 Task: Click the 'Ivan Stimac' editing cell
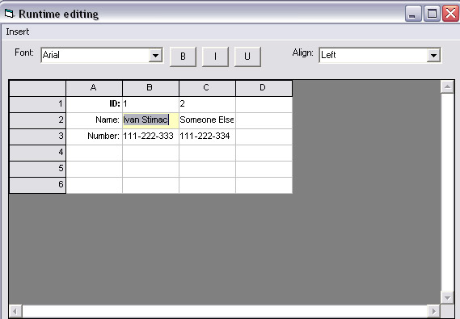point(150,120)
